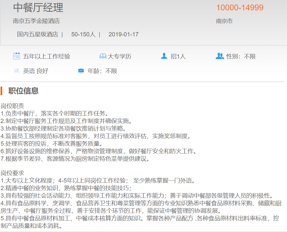Click the 大专学历 education requirement
This screenshot has width=287, height=232.
tap(119, 56)
